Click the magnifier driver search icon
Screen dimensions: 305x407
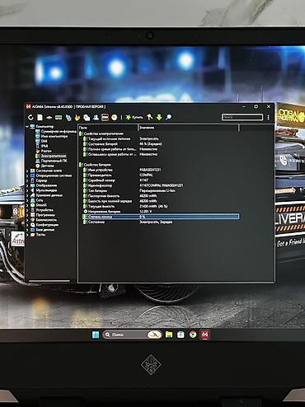point(168,117)
